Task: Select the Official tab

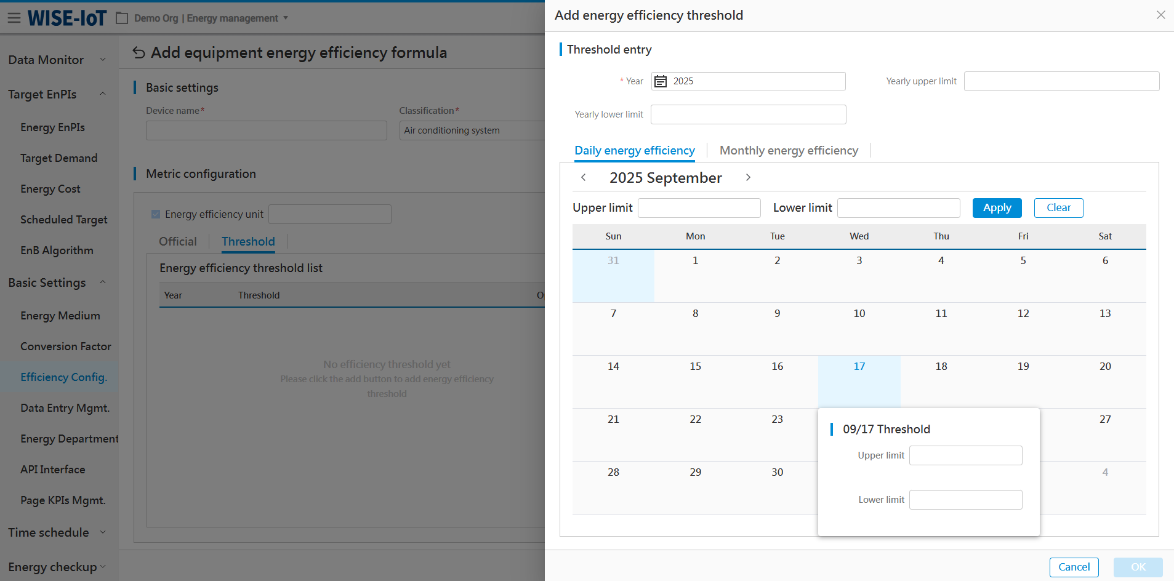Action: (178, 242)
